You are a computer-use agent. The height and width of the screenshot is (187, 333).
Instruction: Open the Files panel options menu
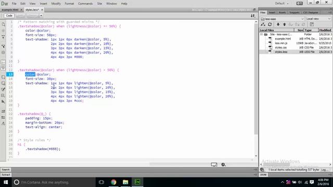[330, 12]
